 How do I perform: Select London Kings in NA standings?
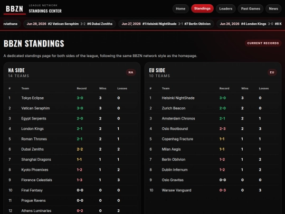pos(32,128)
